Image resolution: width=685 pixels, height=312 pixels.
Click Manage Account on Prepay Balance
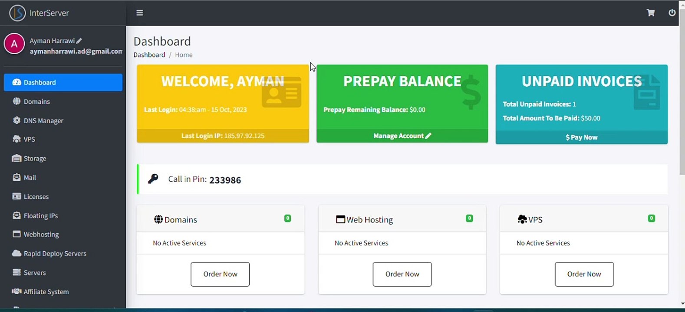402,136
